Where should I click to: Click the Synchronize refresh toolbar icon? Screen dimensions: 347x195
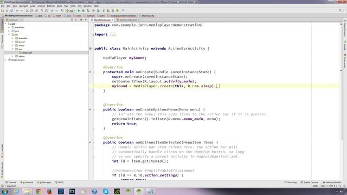click(11, 11)
